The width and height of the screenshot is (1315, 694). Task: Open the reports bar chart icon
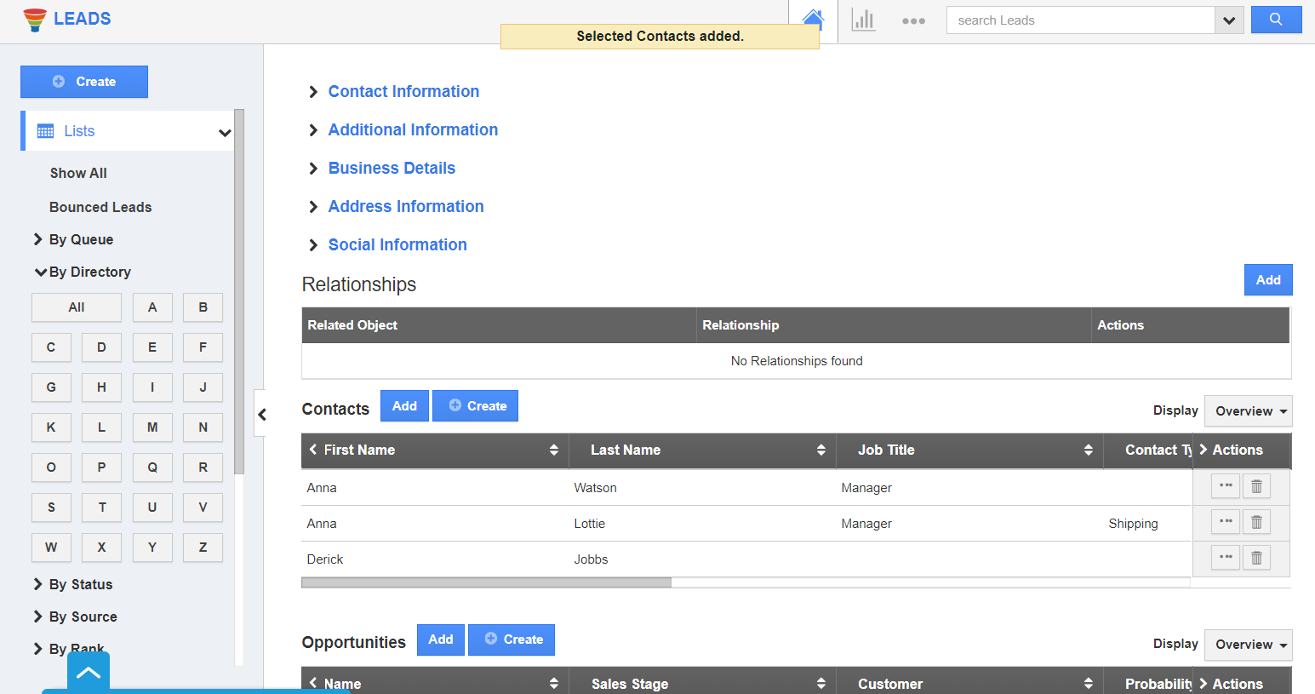863,20
